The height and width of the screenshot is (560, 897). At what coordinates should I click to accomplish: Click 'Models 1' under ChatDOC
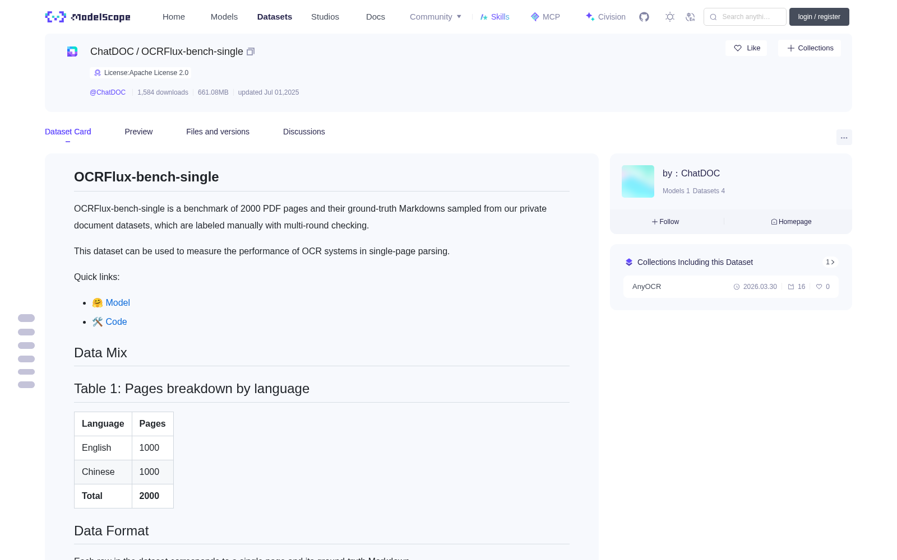pos(676,191)
